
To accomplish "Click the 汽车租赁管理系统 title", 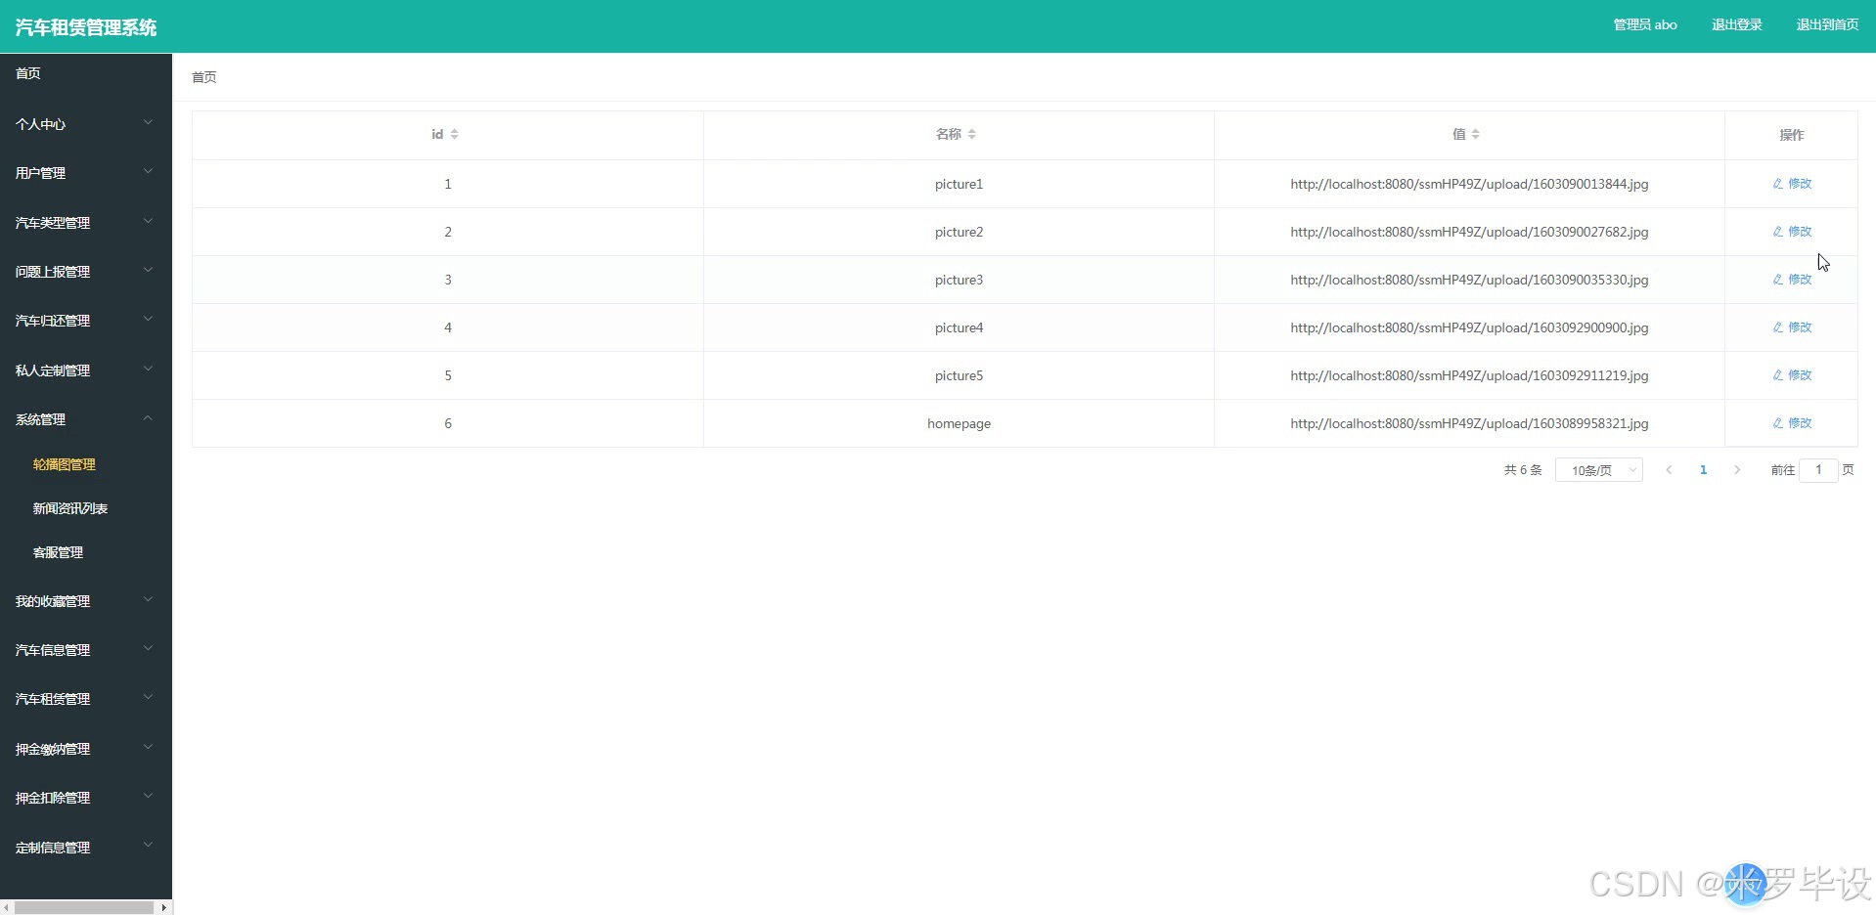I will (x=86, y=27).
